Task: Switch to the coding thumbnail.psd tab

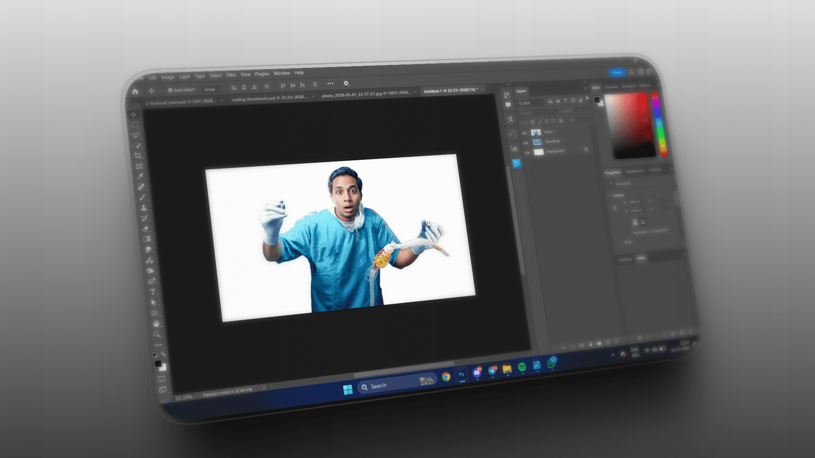Action: point(269,98)
